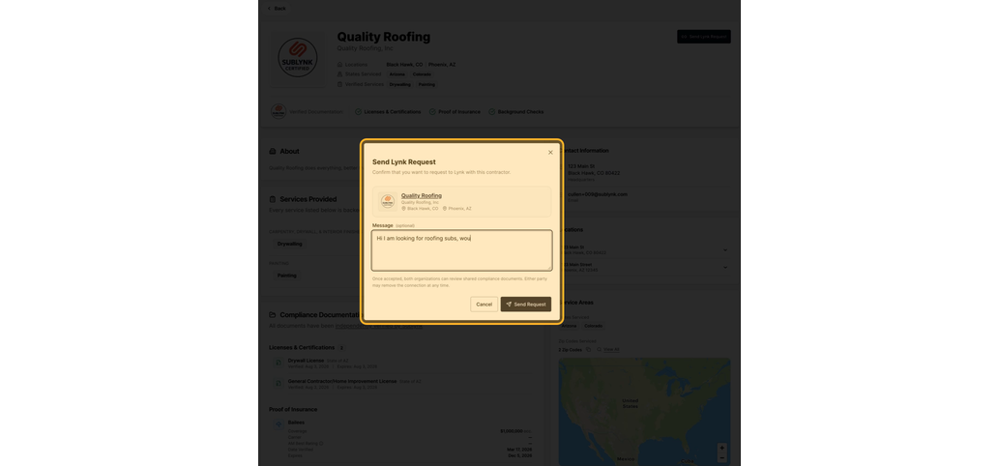Click the Drywall License document icon
Viewport: 999px width, 466px height.
[279, 363]
